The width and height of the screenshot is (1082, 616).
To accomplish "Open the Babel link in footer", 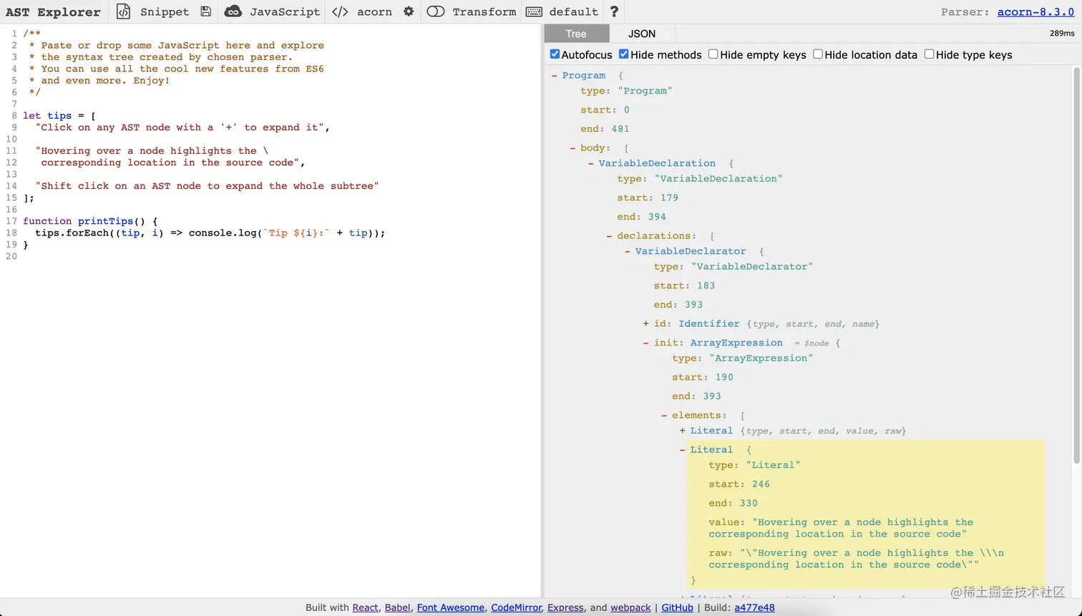I will [x=397, y=607].
